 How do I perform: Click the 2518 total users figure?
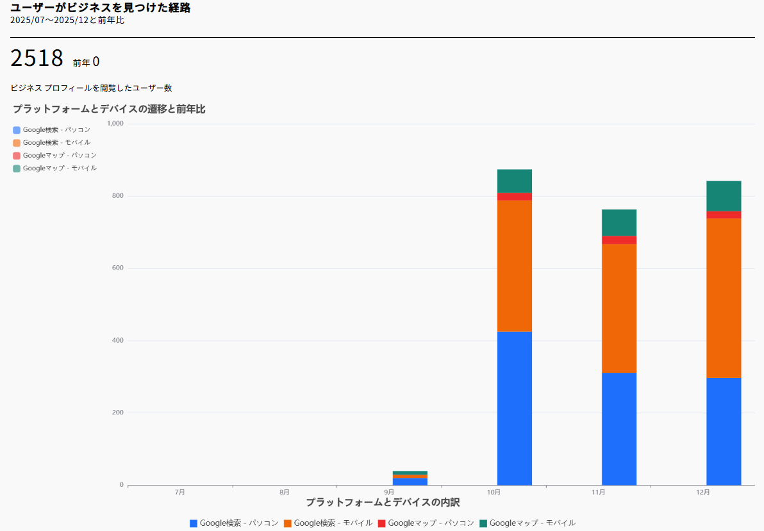[37, 58]
